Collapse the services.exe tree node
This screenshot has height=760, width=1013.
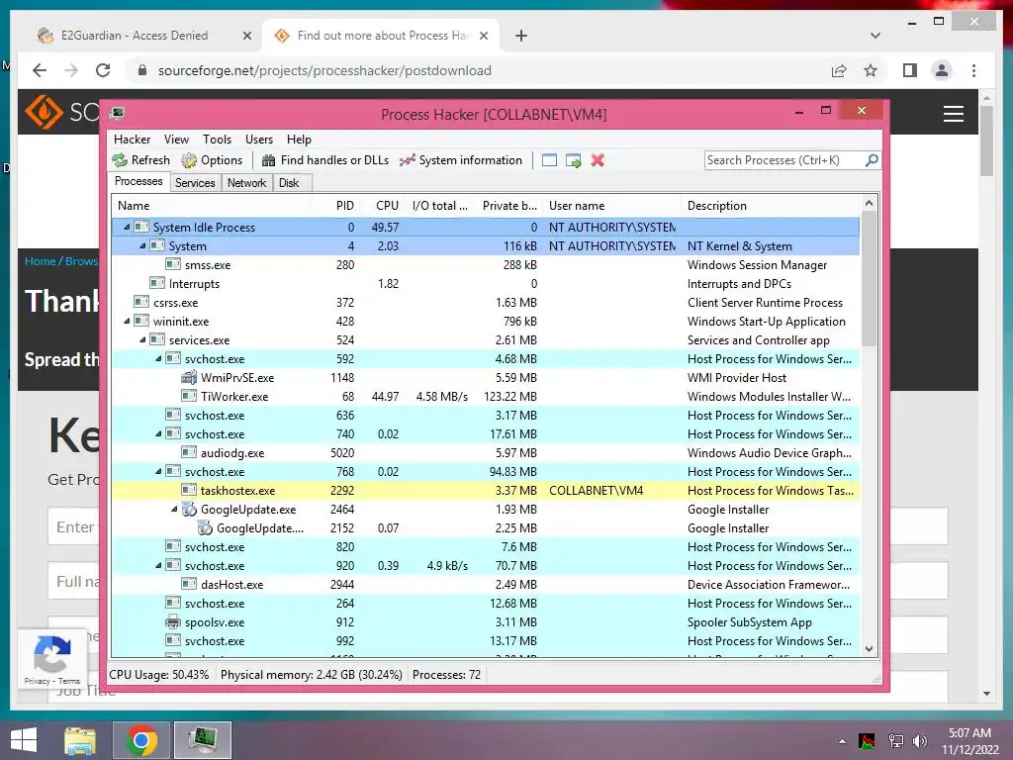(x=142, y=340)
